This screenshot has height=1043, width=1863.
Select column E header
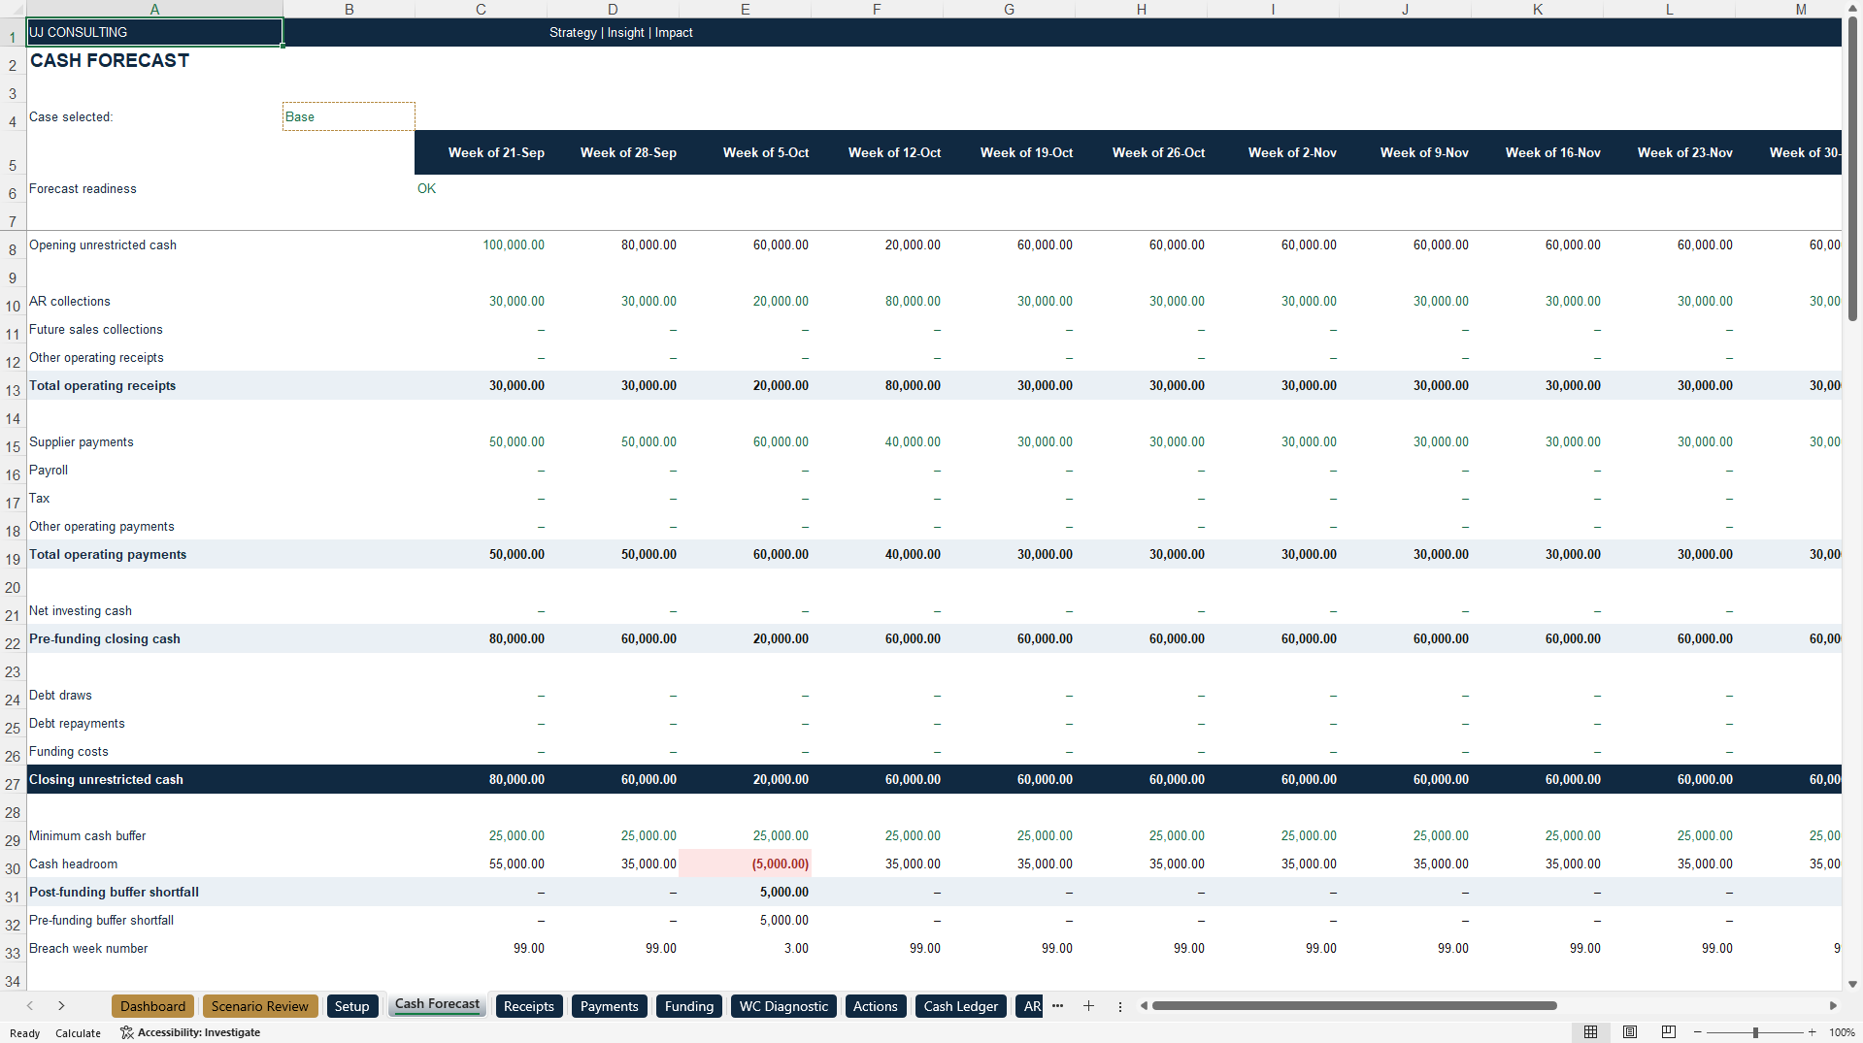click(745, 9)
